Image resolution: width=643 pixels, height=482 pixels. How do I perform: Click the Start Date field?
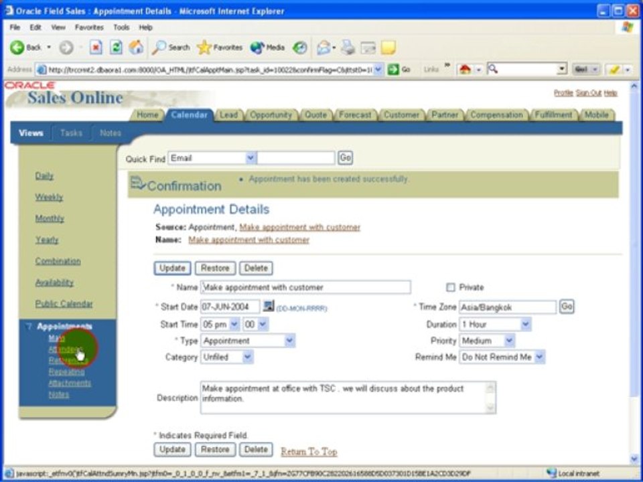230,307
